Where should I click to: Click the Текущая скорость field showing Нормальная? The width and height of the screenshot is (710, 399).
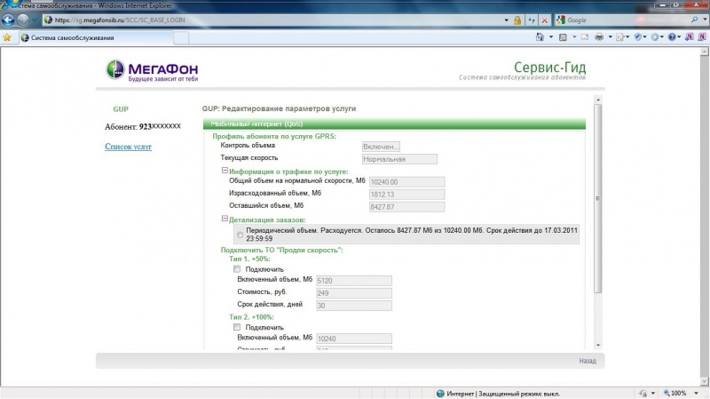(399, 159)
